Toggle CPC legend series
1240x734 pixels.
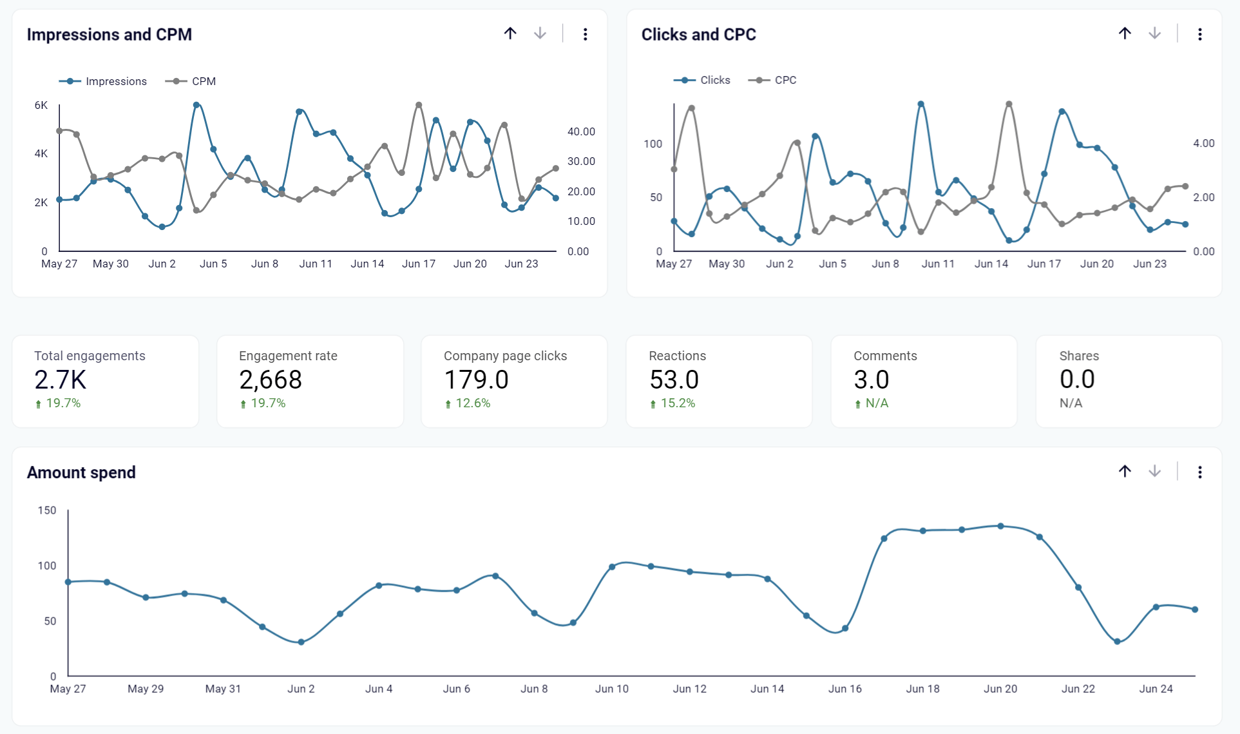tap(772, 80)
